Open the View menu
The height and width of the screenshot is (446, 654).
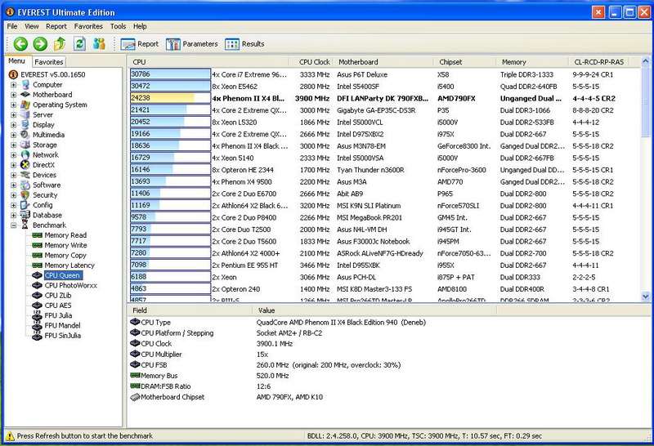[31, 26]
